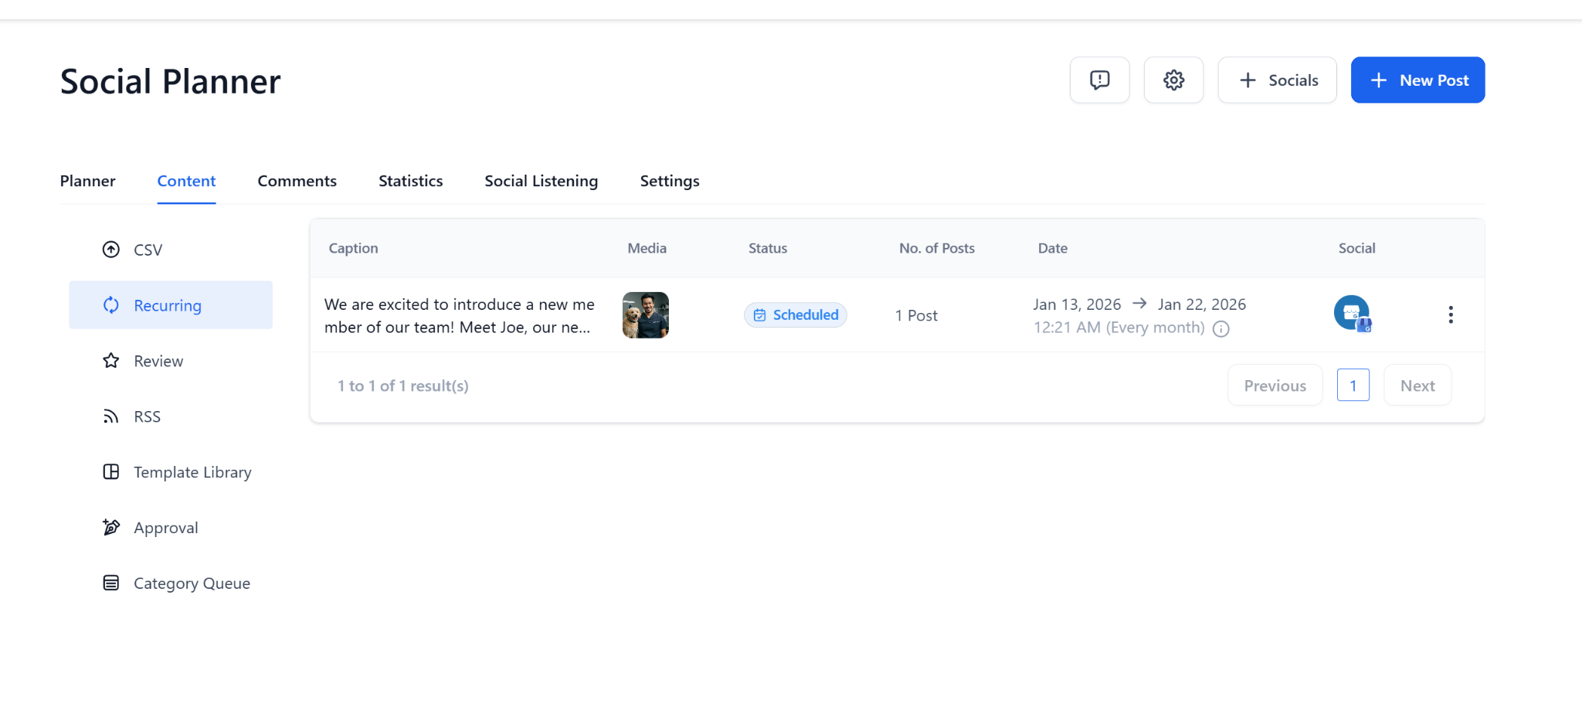This screenshot has height=707, width=1582.
Task: Go to the Planner tab
Action: [x=87, y=181]
